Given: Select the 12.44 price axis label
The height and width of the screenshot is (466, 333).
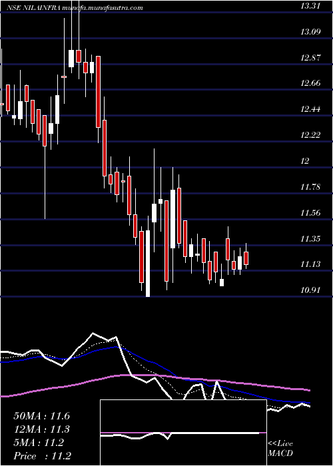Looking at the screenshot, I should click(x=310, y=109).
